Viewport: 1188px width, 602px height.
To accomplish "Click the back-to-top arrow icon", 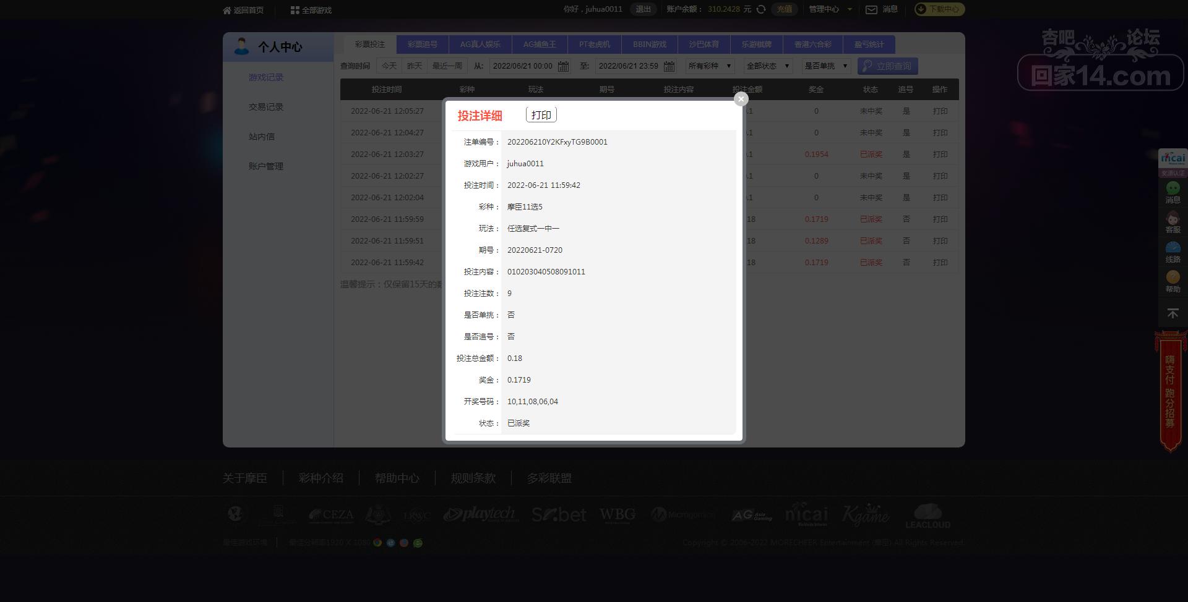I will (1173, 313).
